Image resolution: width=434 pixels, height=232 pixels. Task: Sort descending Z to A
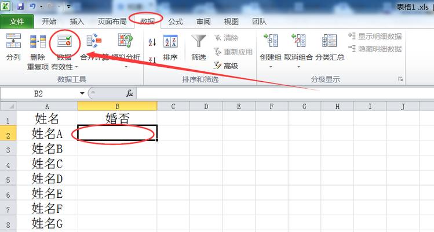click(x=152, y=60)
